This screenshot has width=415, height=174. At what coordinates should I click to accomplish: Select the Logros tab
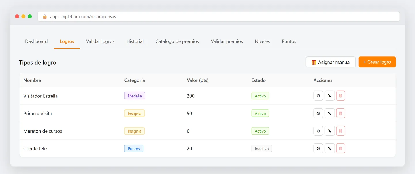tap(67, 41)
